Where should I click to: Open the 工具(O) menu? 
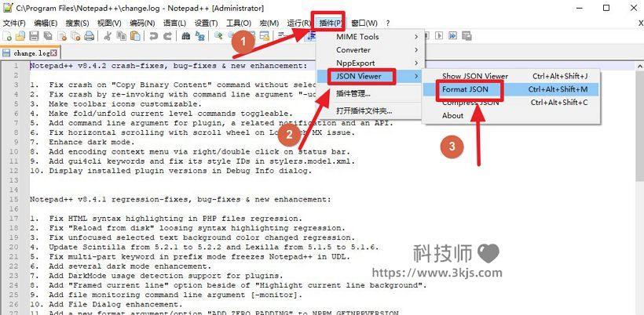[239, 23]
